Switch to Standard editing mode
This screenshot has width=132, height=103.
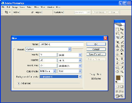coord(117,87)
